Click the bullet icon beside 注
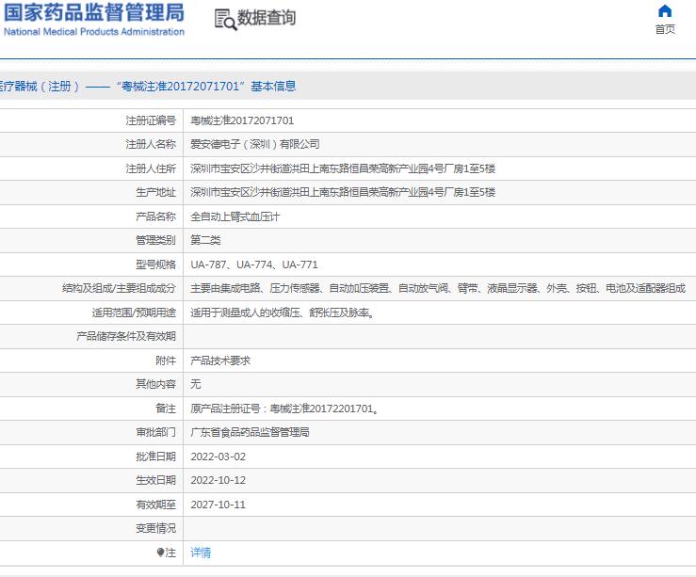Image resolution: width=696 pixels, height=577 pixels. coord(160,553)
